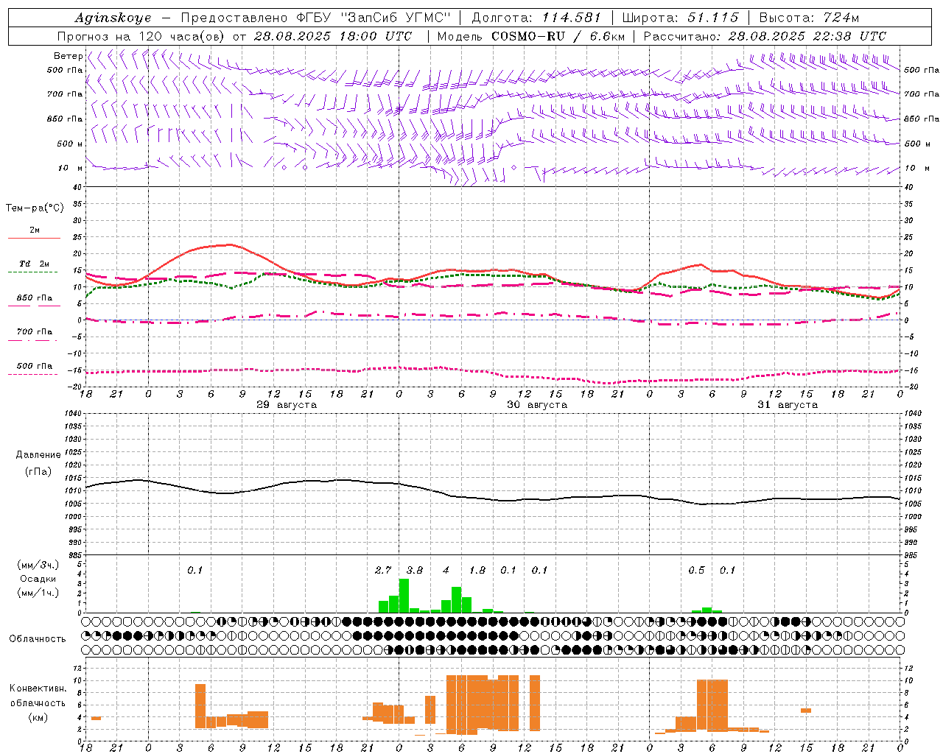Click the 0.5 precipitation total value
The width and height of the screenshot is (943, 754).
696,570
